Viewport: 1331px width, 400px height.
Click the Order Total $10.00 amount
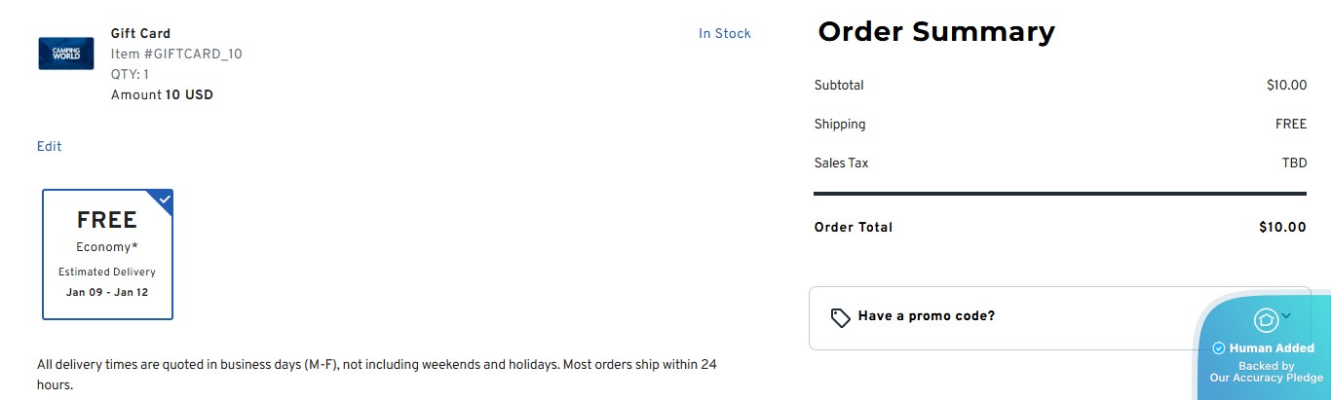1281,228
